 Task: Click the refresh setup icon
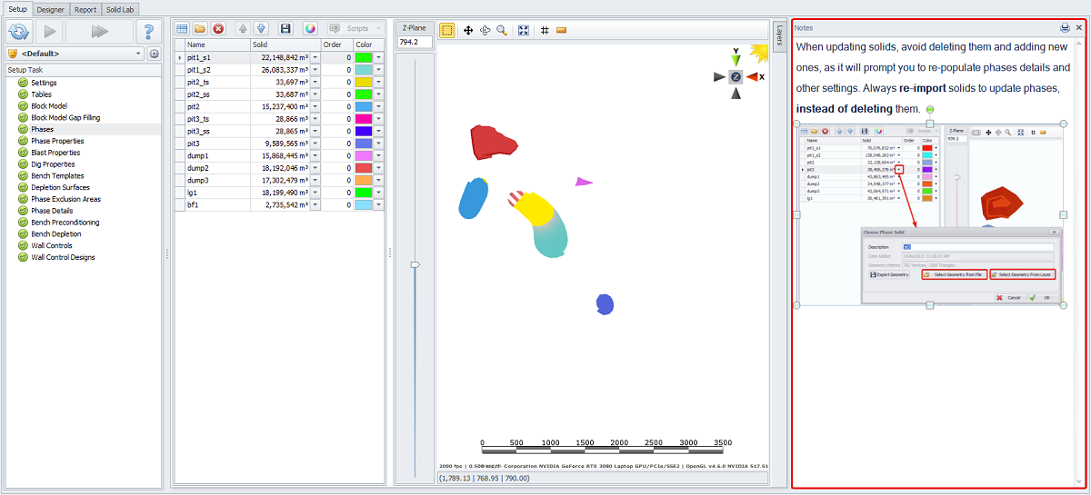[18, 32]
